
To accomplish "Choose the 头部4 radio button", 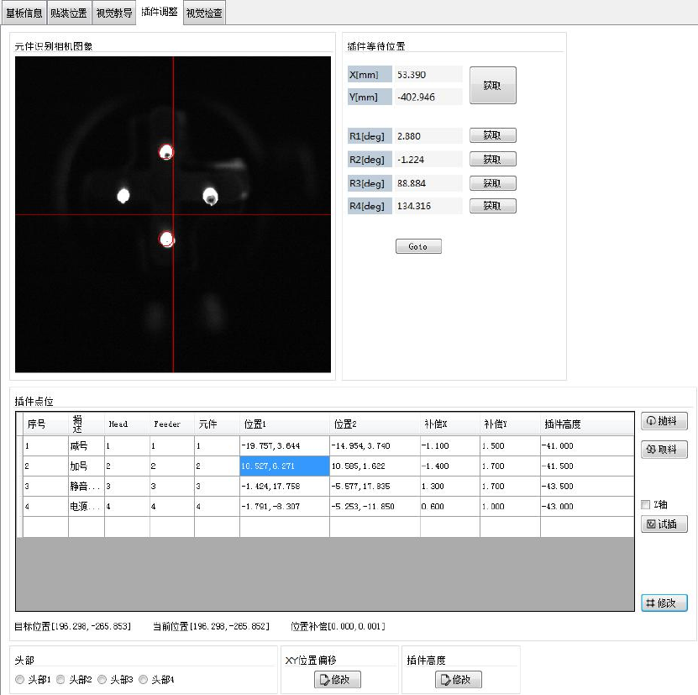I will (144, 679).
